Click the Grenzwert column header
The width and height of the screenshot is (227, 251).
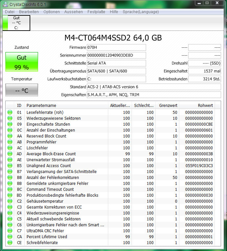167,106
